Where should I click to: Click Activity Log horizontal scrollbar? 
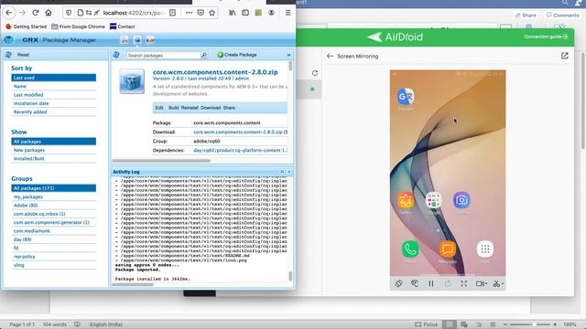point(132,284)
